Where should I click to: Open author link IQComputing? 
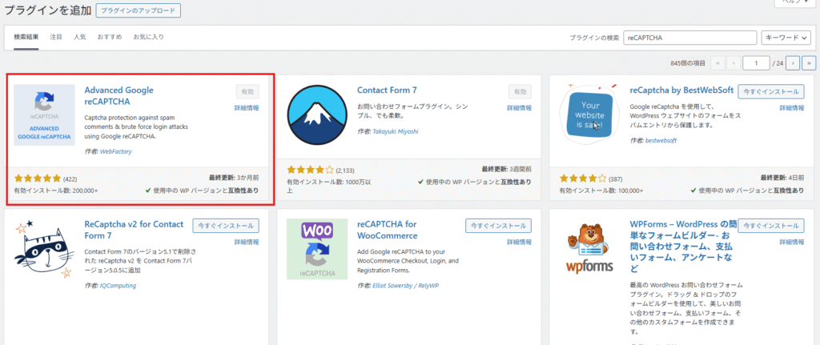pos(118,286)
